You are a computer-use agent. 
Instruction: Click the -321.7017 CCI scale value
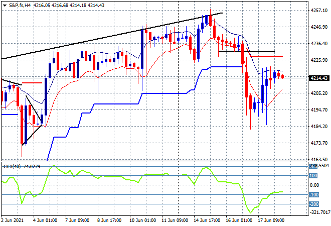point(319,212)
